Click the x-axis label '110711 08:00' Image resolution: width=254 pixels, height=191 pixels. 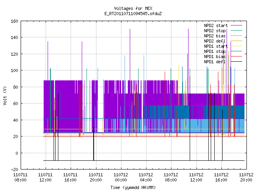coord(20,177)
